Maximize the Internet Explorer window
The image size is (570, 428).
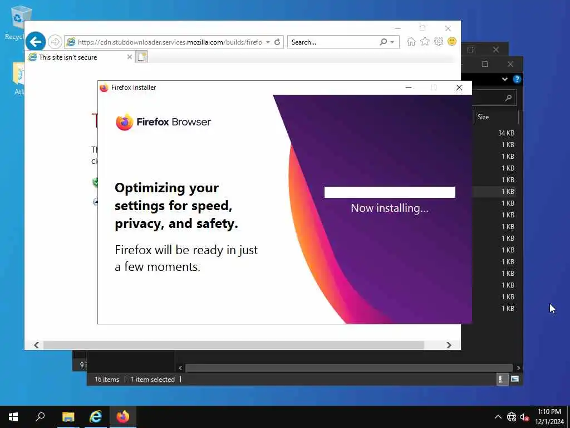pyautogui.click(x=422, y=28)
